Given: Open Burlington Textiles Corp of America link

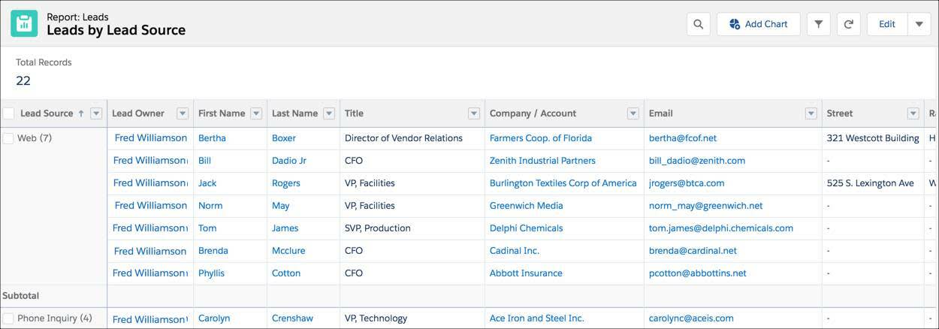Looking at the screenshot, I should click(x=563, y=183).
